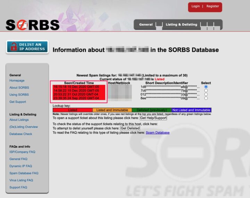The height and width of the screenshot is (198, 250).
Task: Click identifier starting with 7c6
Action: pyautogui.click(x=170, y=91)
